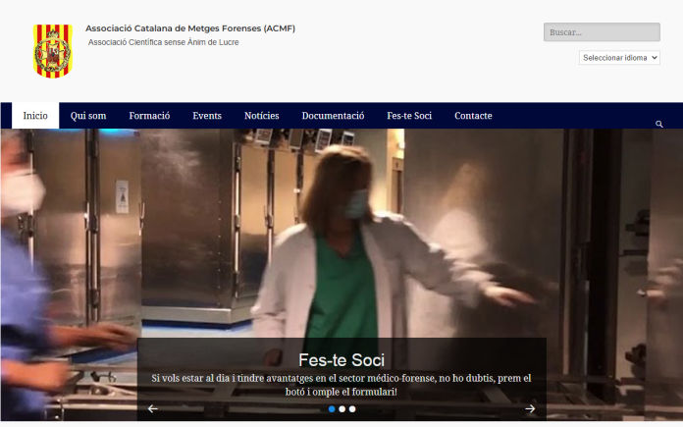
Task: Select the second slider pagination dot
Action: click(x=341, y=408)
